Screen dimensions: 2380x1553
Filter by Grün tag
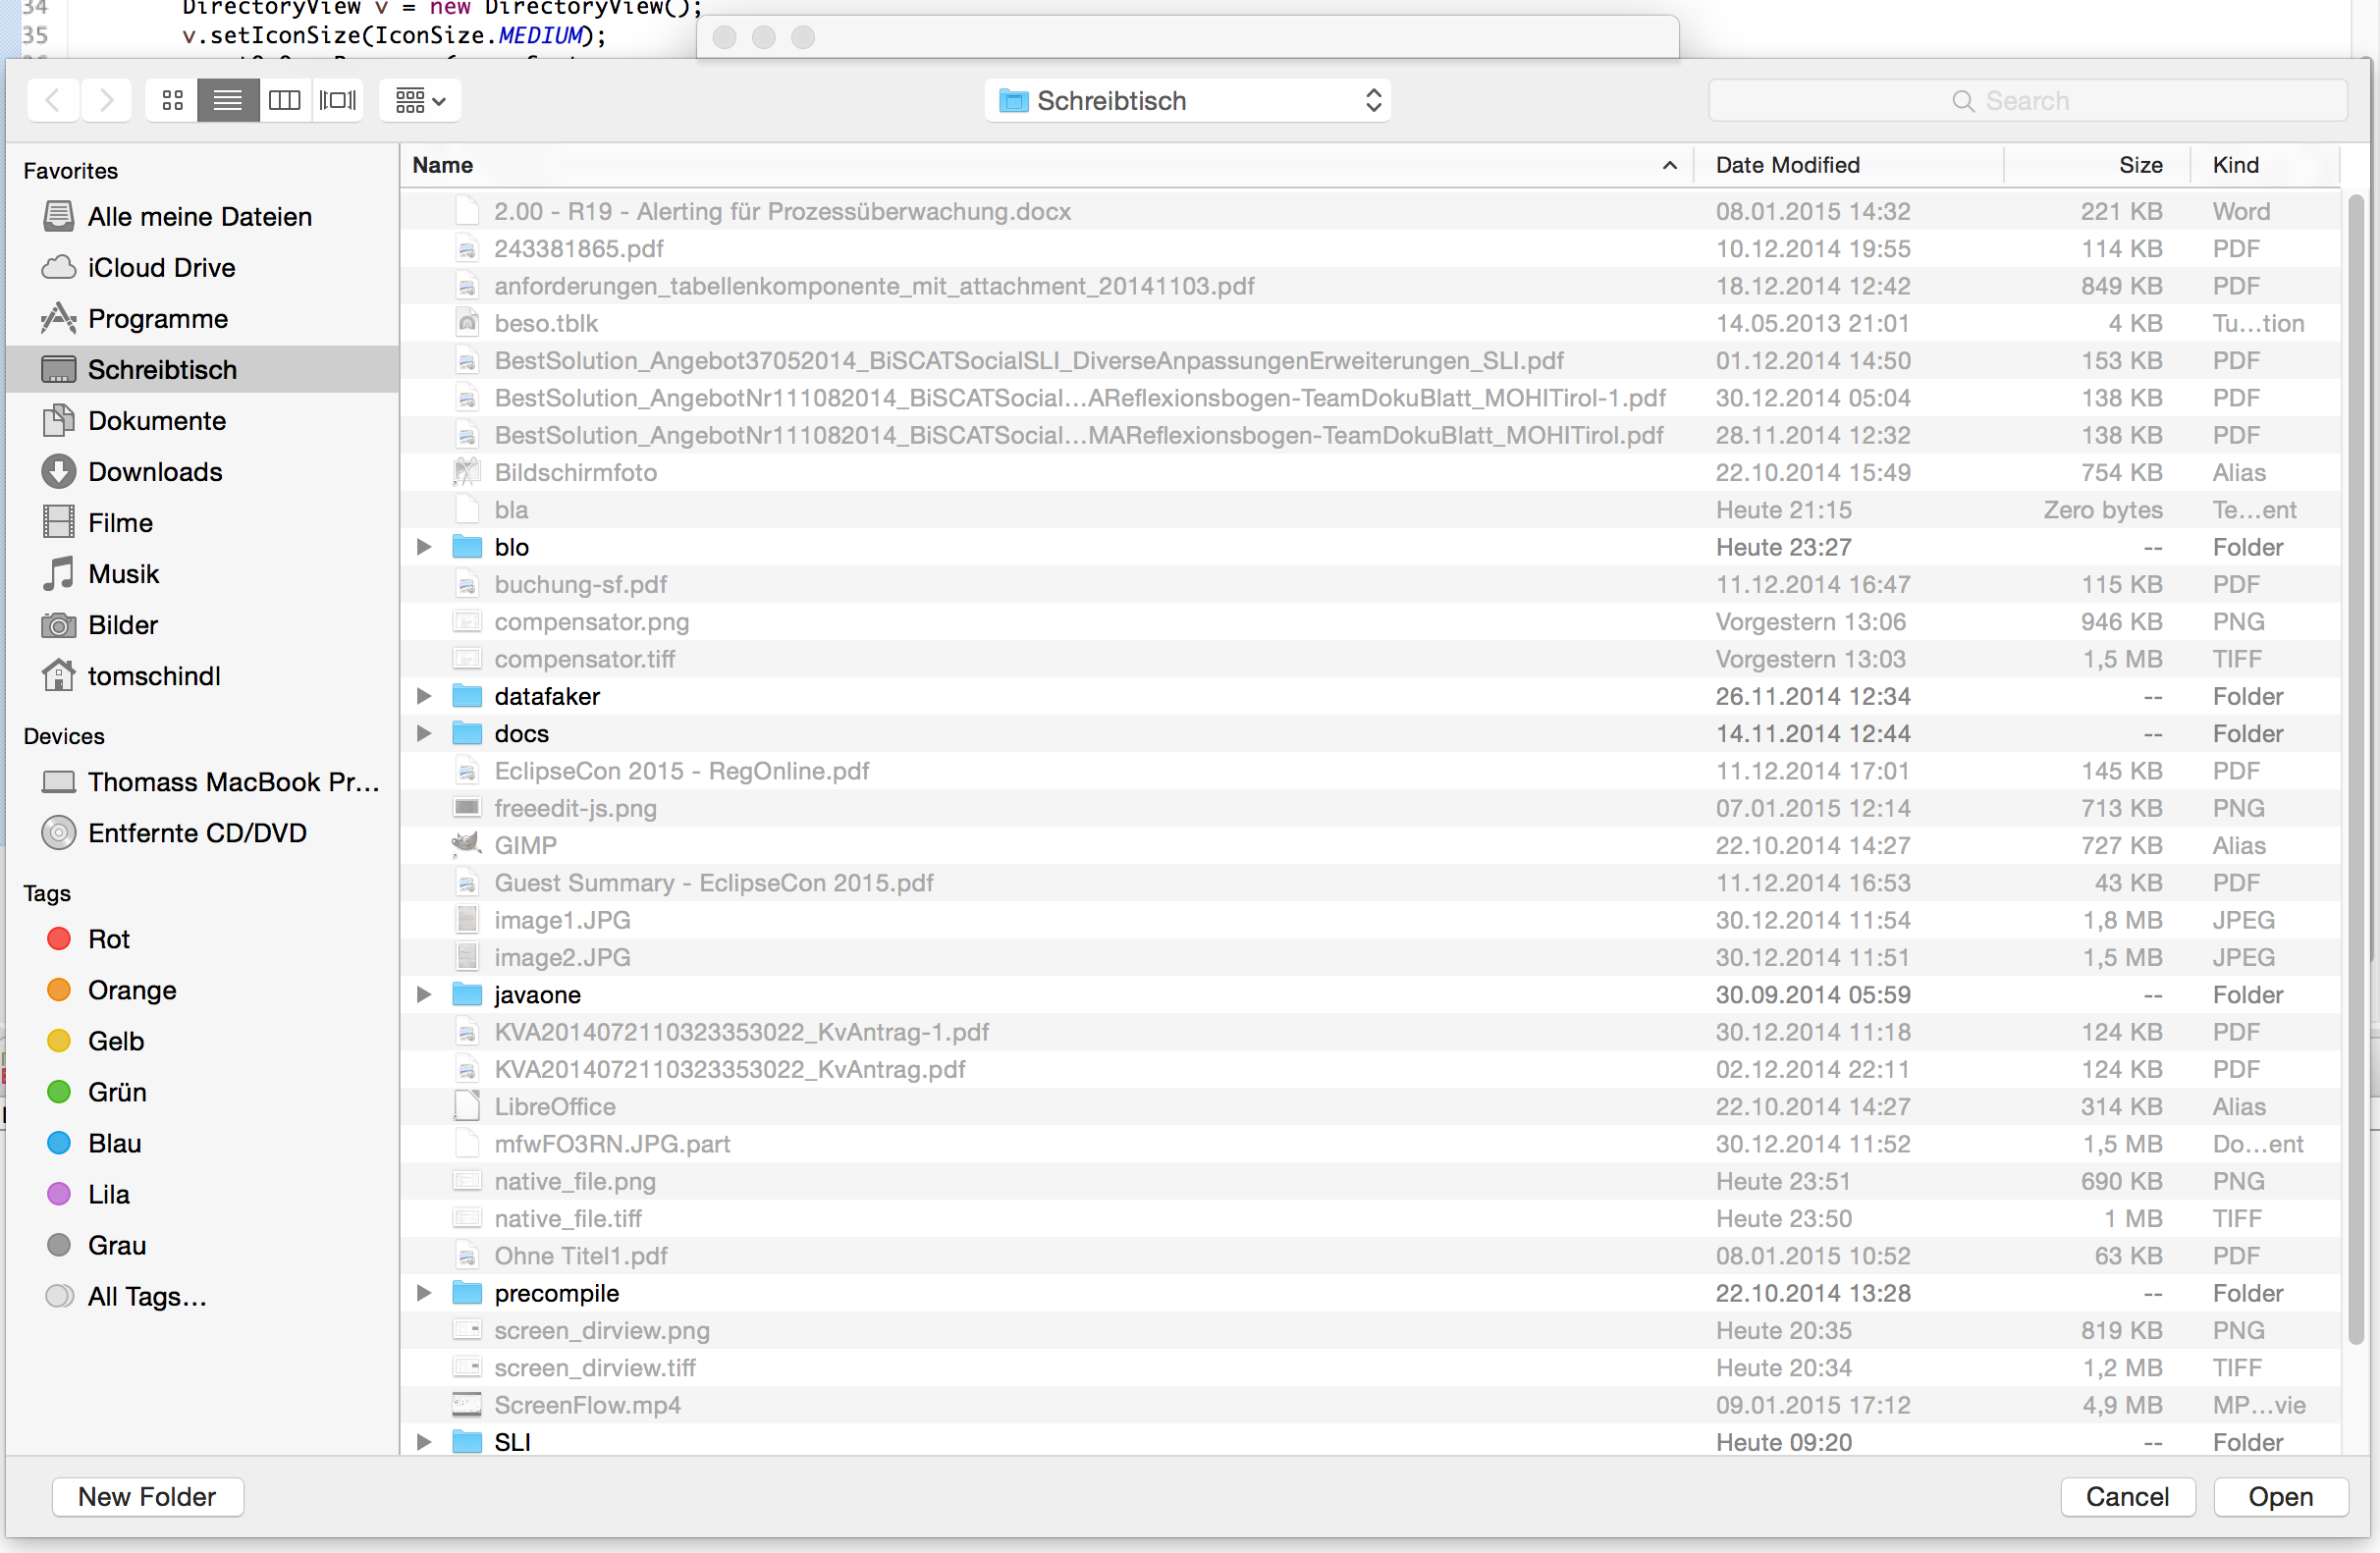pyautogui.click(x=200, y=1092)
